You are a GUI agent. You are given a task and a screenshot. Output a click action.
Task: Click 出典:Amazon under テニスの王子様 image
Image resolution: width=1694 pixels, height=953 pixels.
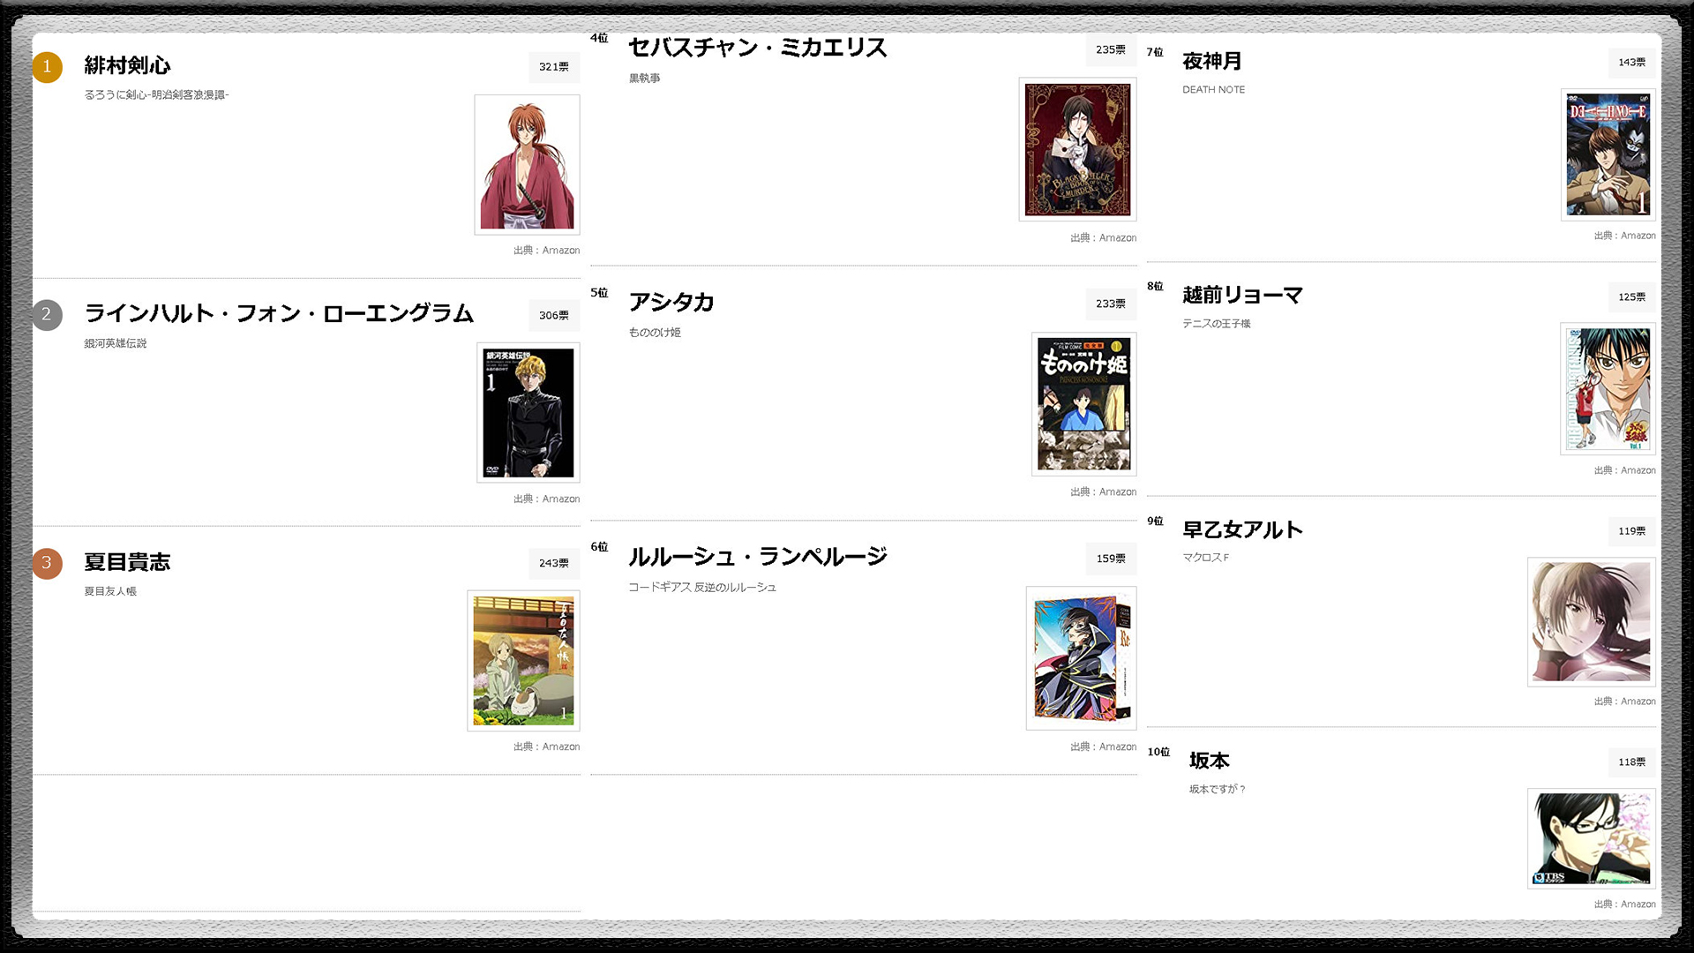click(x=1625, y=470)
